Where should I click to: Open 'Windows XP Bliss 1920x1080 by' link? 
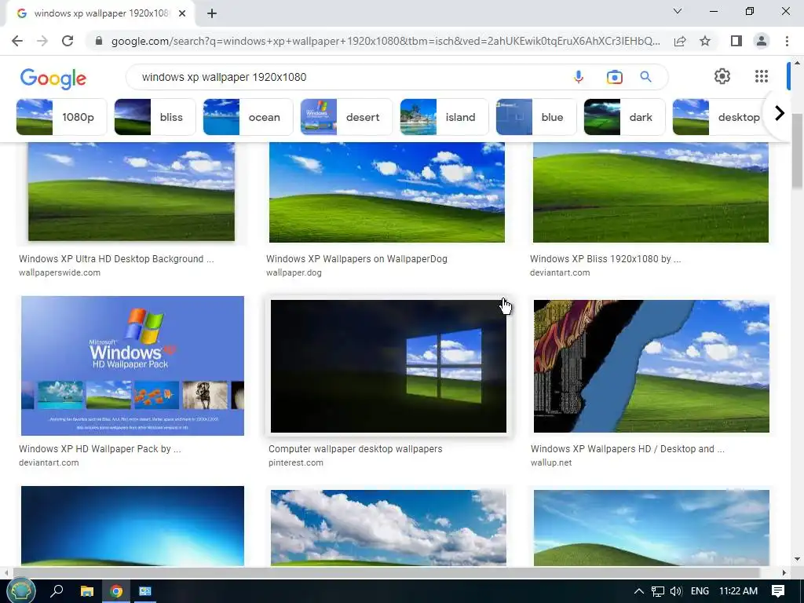point(605,259)
